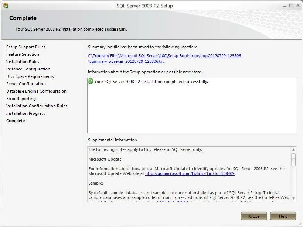Click 'The following notes apply' line

tap(145, 149)
